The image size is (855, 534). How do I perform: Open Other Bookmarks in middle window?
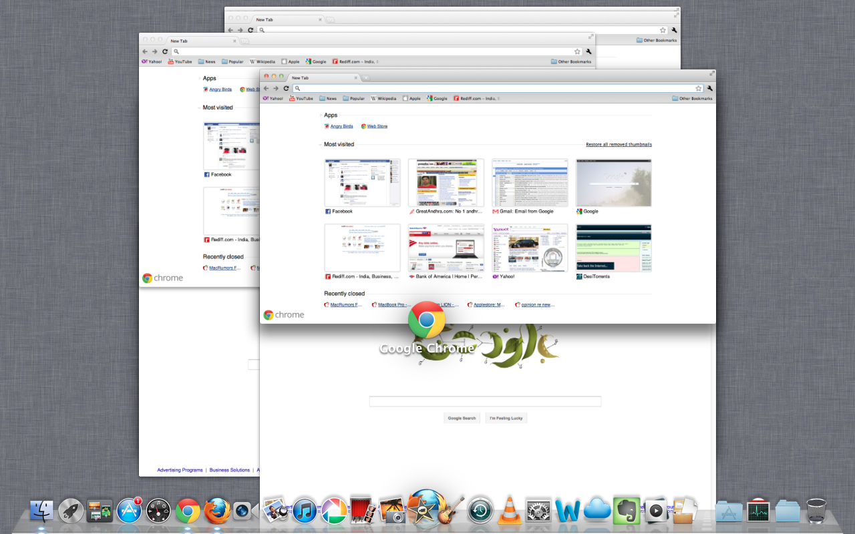tap(571, 61)
